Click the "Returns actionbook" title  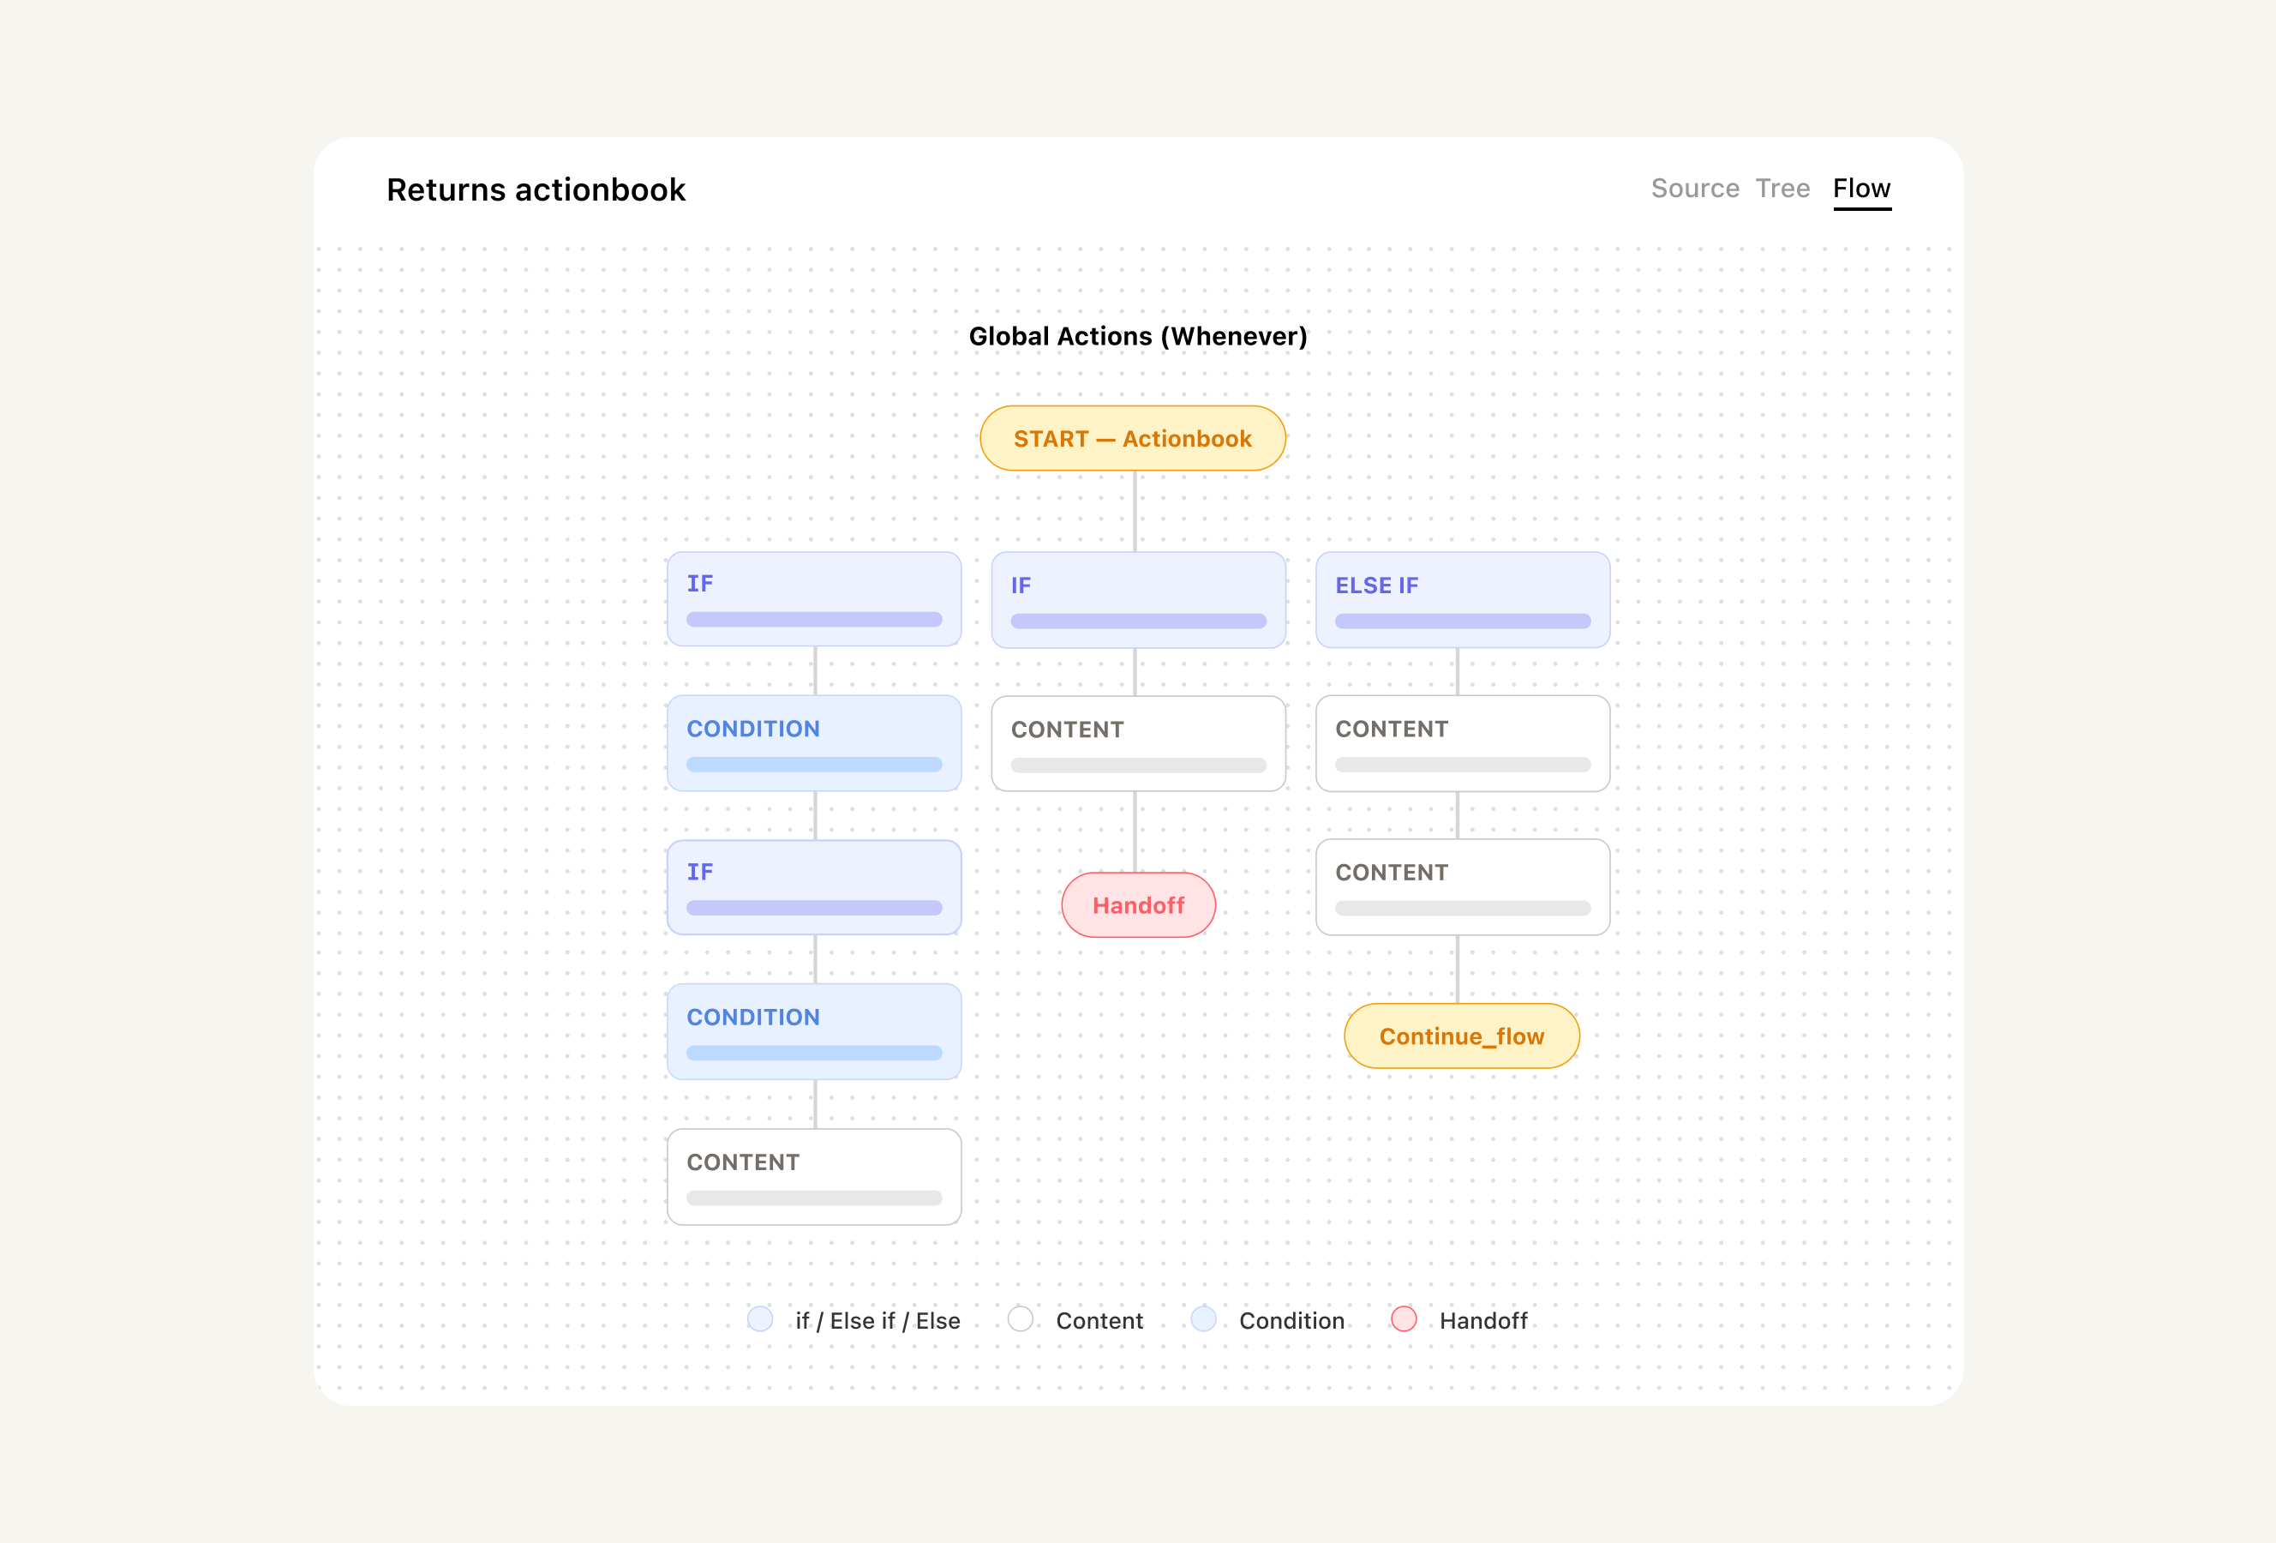point(536,189)
